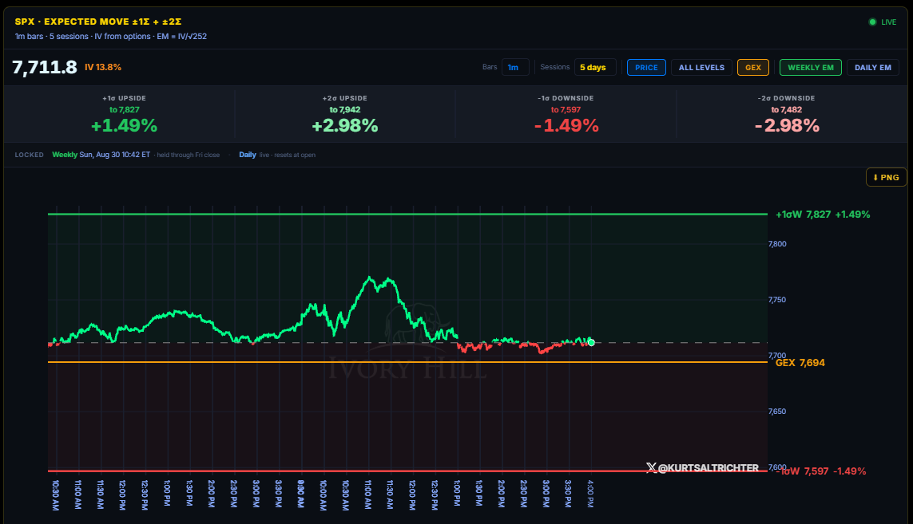Screen dimensions: 913x524
Task: Click the GEX 7,694 level label
Action: pos(800,363)
